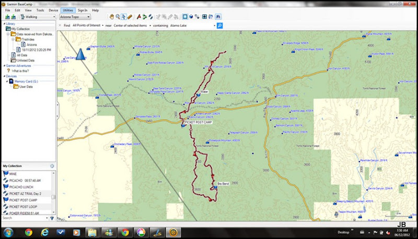Click the grid overlay toolbar icon

[204, 17]
